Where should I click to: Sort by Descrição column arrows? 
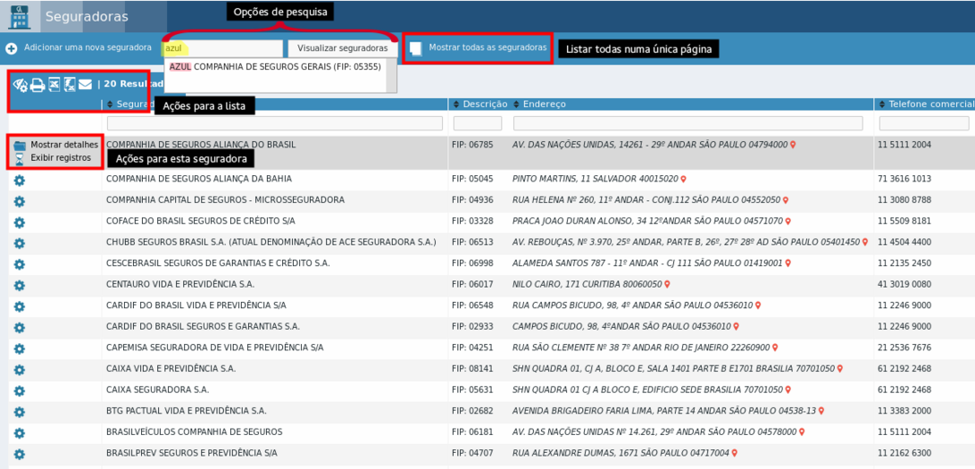(x=456, y=104)
